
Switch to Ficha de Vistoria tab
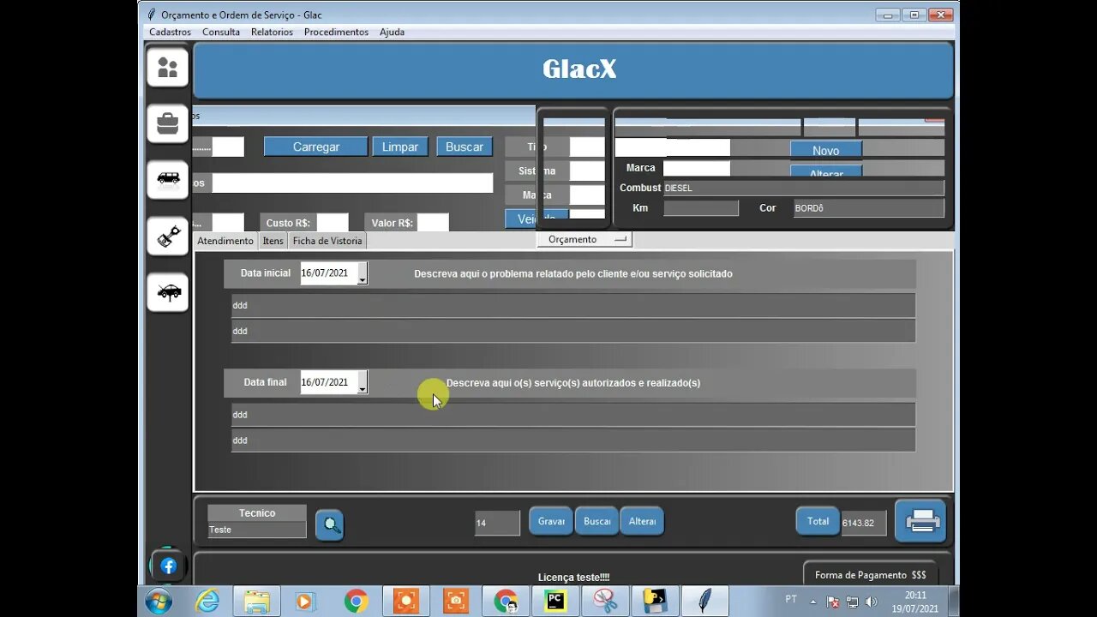pyautogui.click(x=327, y=241)
